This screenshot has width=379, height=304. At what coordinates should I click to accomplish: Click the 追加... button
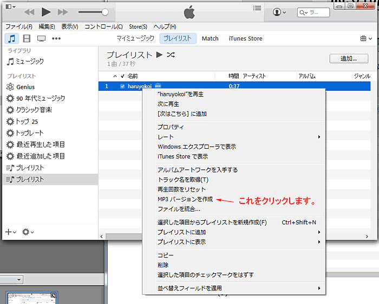point(349,58)
